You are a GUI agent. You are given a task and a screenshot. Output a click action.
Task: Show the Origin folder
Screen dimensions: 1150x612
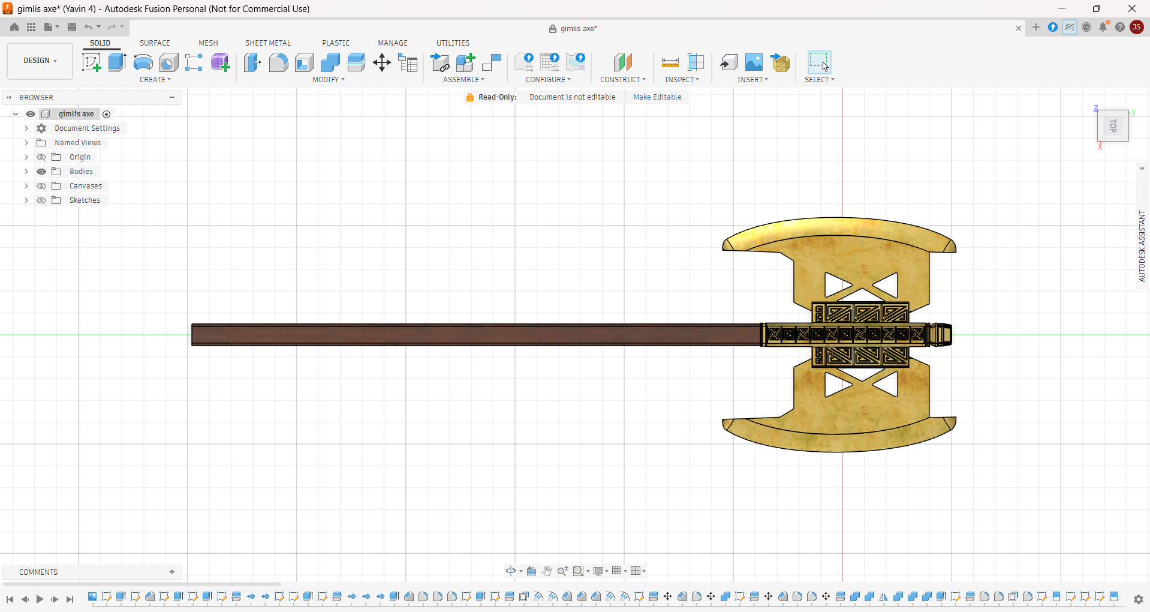coord(41,157)
